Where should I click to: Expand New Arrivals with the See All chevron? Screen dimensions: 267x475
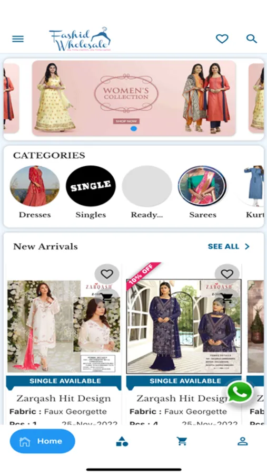(x=247, y=246)
